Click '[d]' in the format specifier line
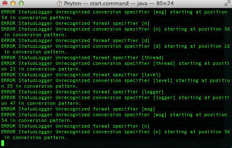 pyautogui.click(x=145, y=40)
